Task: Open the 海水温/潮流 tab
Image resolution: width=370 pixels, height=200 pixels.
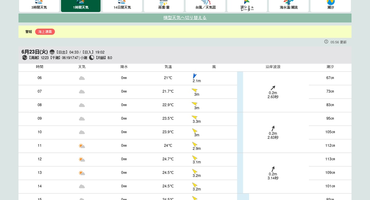Action: pos(289,6)
